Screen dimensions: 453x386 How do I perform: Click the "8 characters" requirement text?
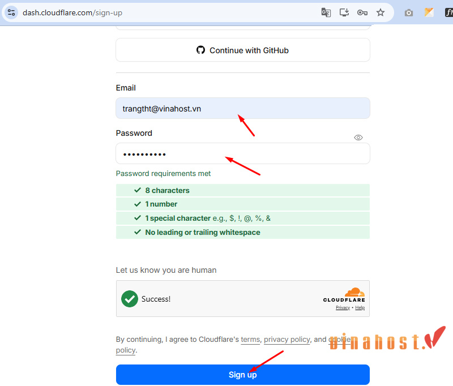tap(167, 191)
